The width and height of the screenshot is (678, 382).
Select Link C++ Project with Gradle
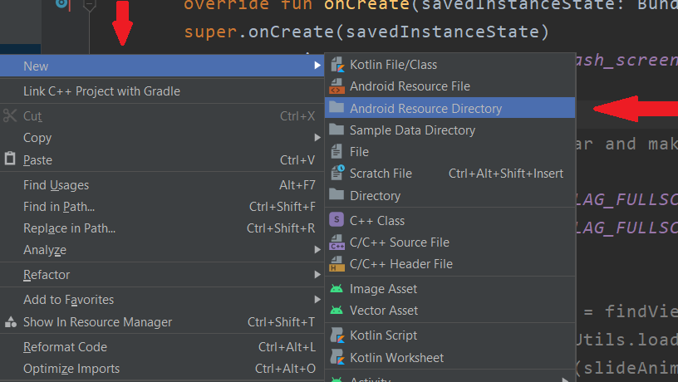101,91
